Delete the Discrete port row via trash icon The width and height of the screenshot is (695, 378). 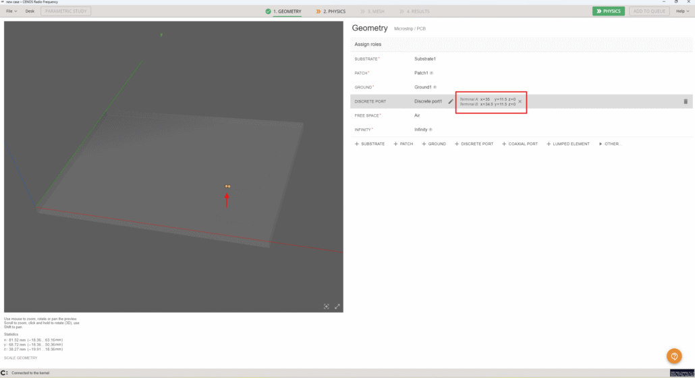(x=686, y=101)
